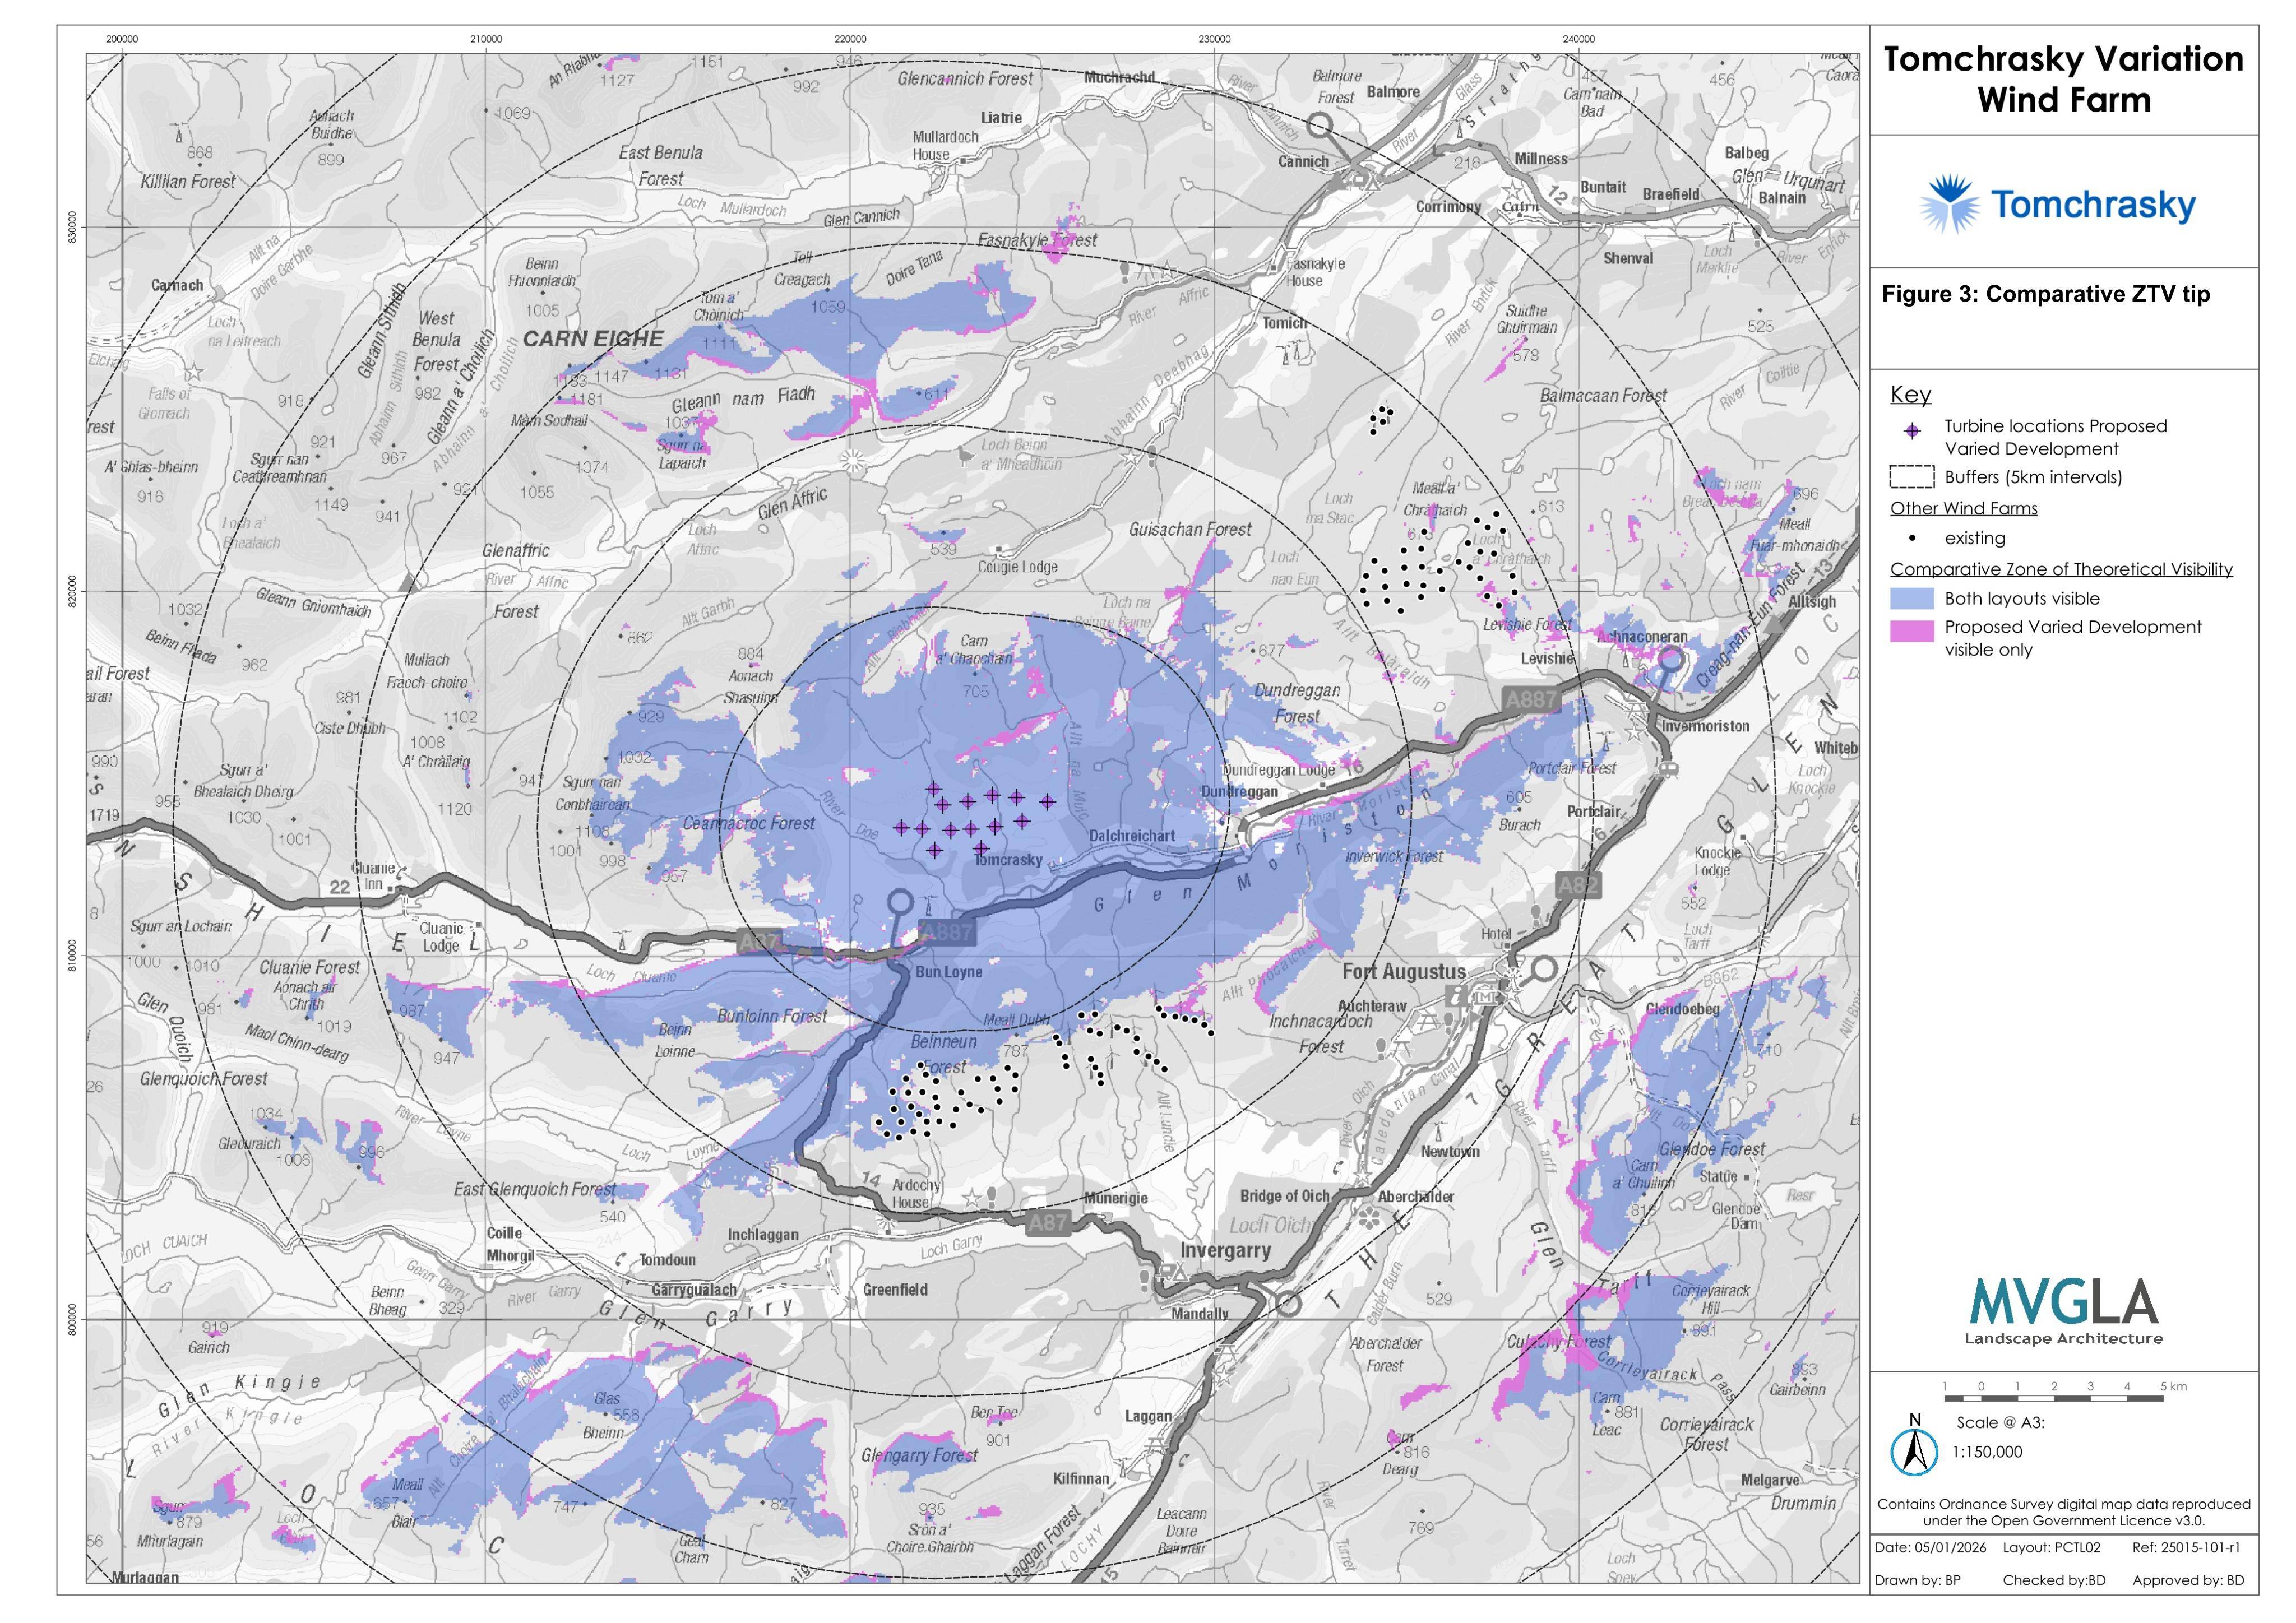Click the A887 road label near Invermoriston

(1531, 700)
